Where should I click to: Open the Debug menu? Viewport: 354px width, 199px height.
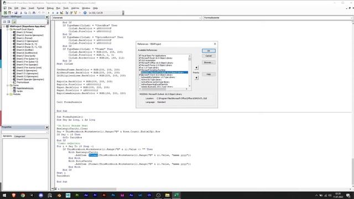(50, 8)
